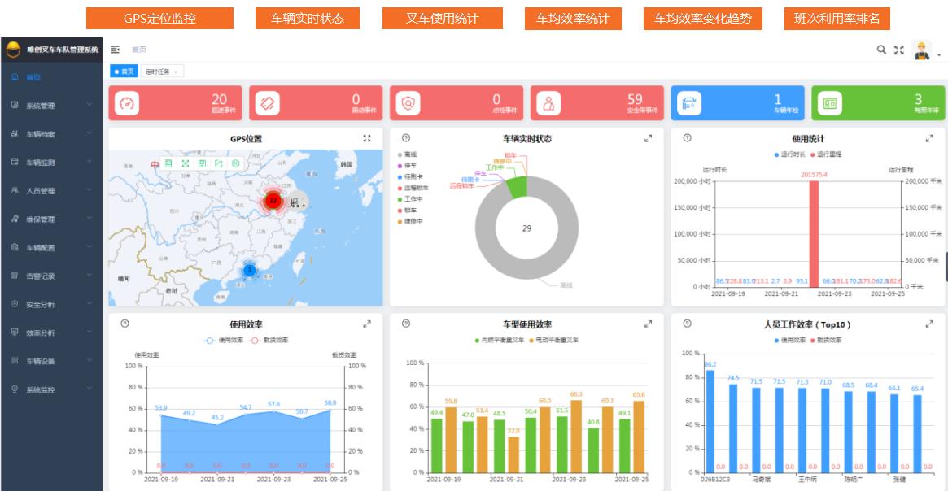948x491 pixels.
Task: Click the speedometer icon on 超速事件 card
Action: pyautogui.click(x=126, y=103)
